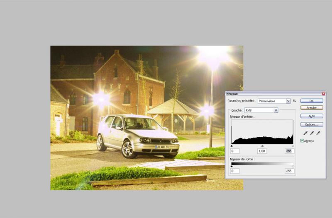The width and height of the screenshot is (332, 218).
Task: Click the gamma 1,00 input field
Action: pyautogui.click(x=262, y=151)
